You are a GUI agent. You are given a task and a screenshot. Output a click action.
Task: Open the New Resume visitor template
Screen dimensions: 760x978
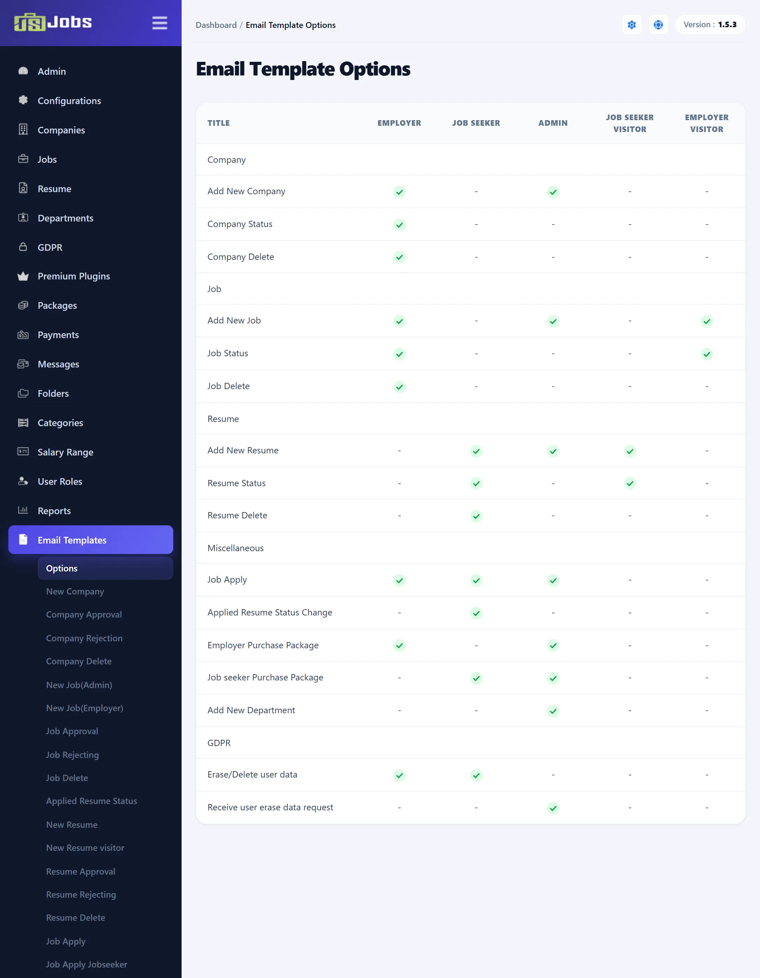coord(85,848)
